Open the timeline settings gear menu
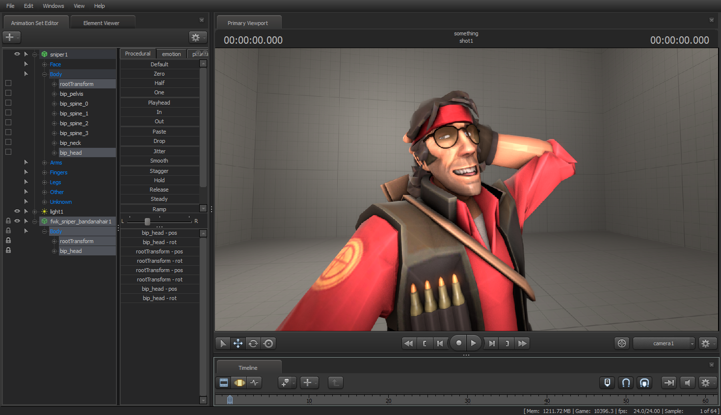721x415 pixels. 707,383
